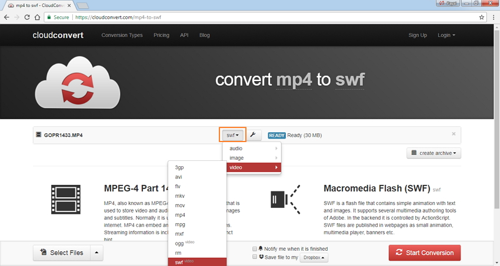This screenshot has height=266, width=500.
Task: Tick Save file to my checkbox
Action: coord(255,257)
